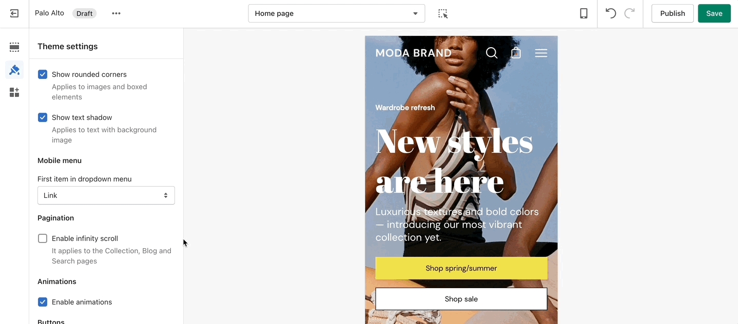Open the Sections panel icon
Viewport: 738px width, 324px height.
(x=14, y=47)
